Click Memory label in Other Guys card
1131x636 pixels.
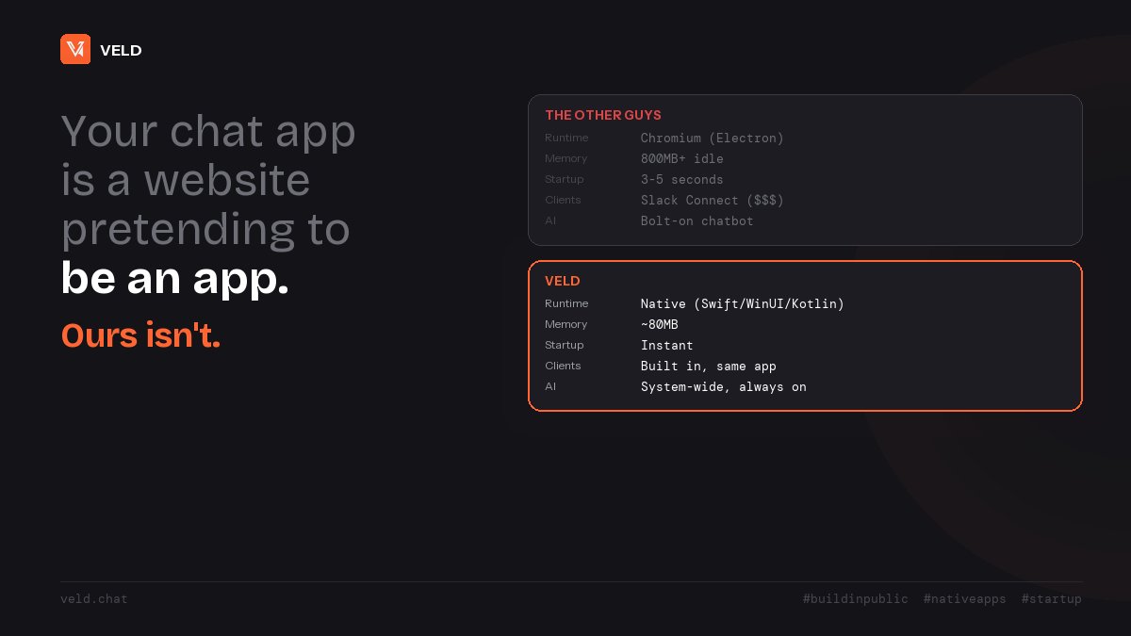pyautogui.click(x=566, y=158)
